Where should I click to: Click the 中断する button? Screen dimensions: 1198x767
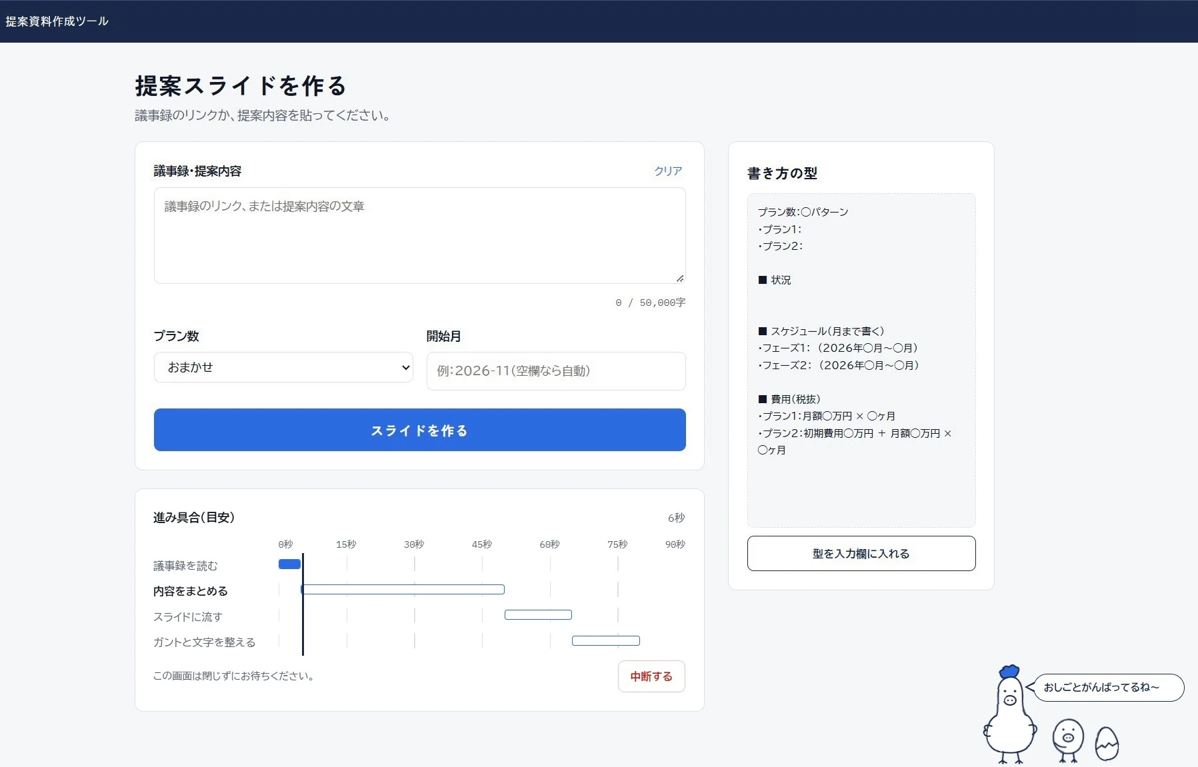(651, 676)
